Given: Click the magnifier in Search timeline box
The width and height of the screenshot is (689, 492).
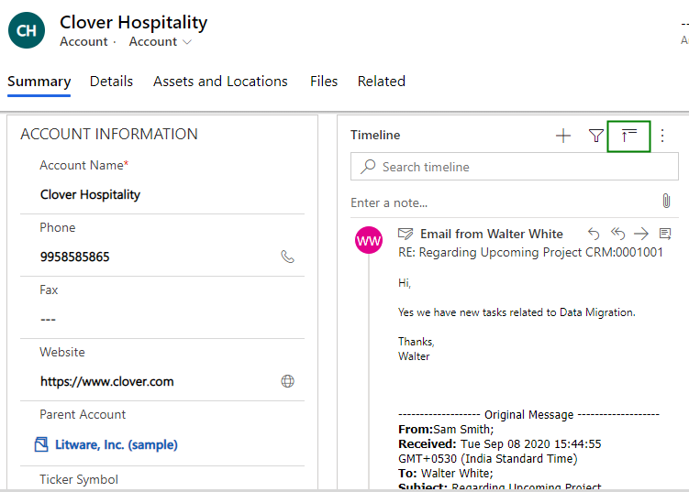Looking at the screenshot, I should 368,167.
